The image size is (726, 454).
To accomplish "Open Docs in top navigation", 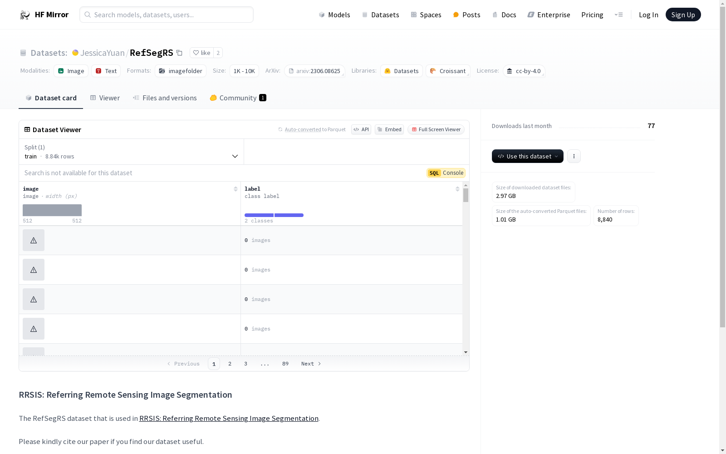I will click(504, 15).
